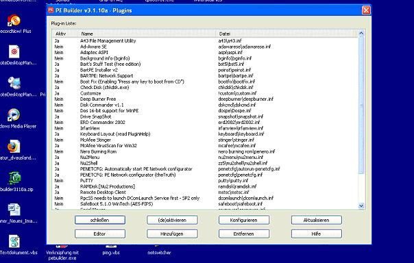Screen dimensions: 414x263
Task: Sort the list by the Aktiv column header
Action: [x=65, y=34]
